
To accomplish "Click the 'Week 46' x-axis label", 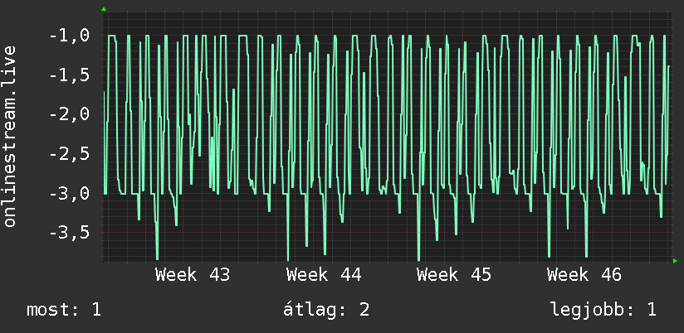I will point(584,275).
